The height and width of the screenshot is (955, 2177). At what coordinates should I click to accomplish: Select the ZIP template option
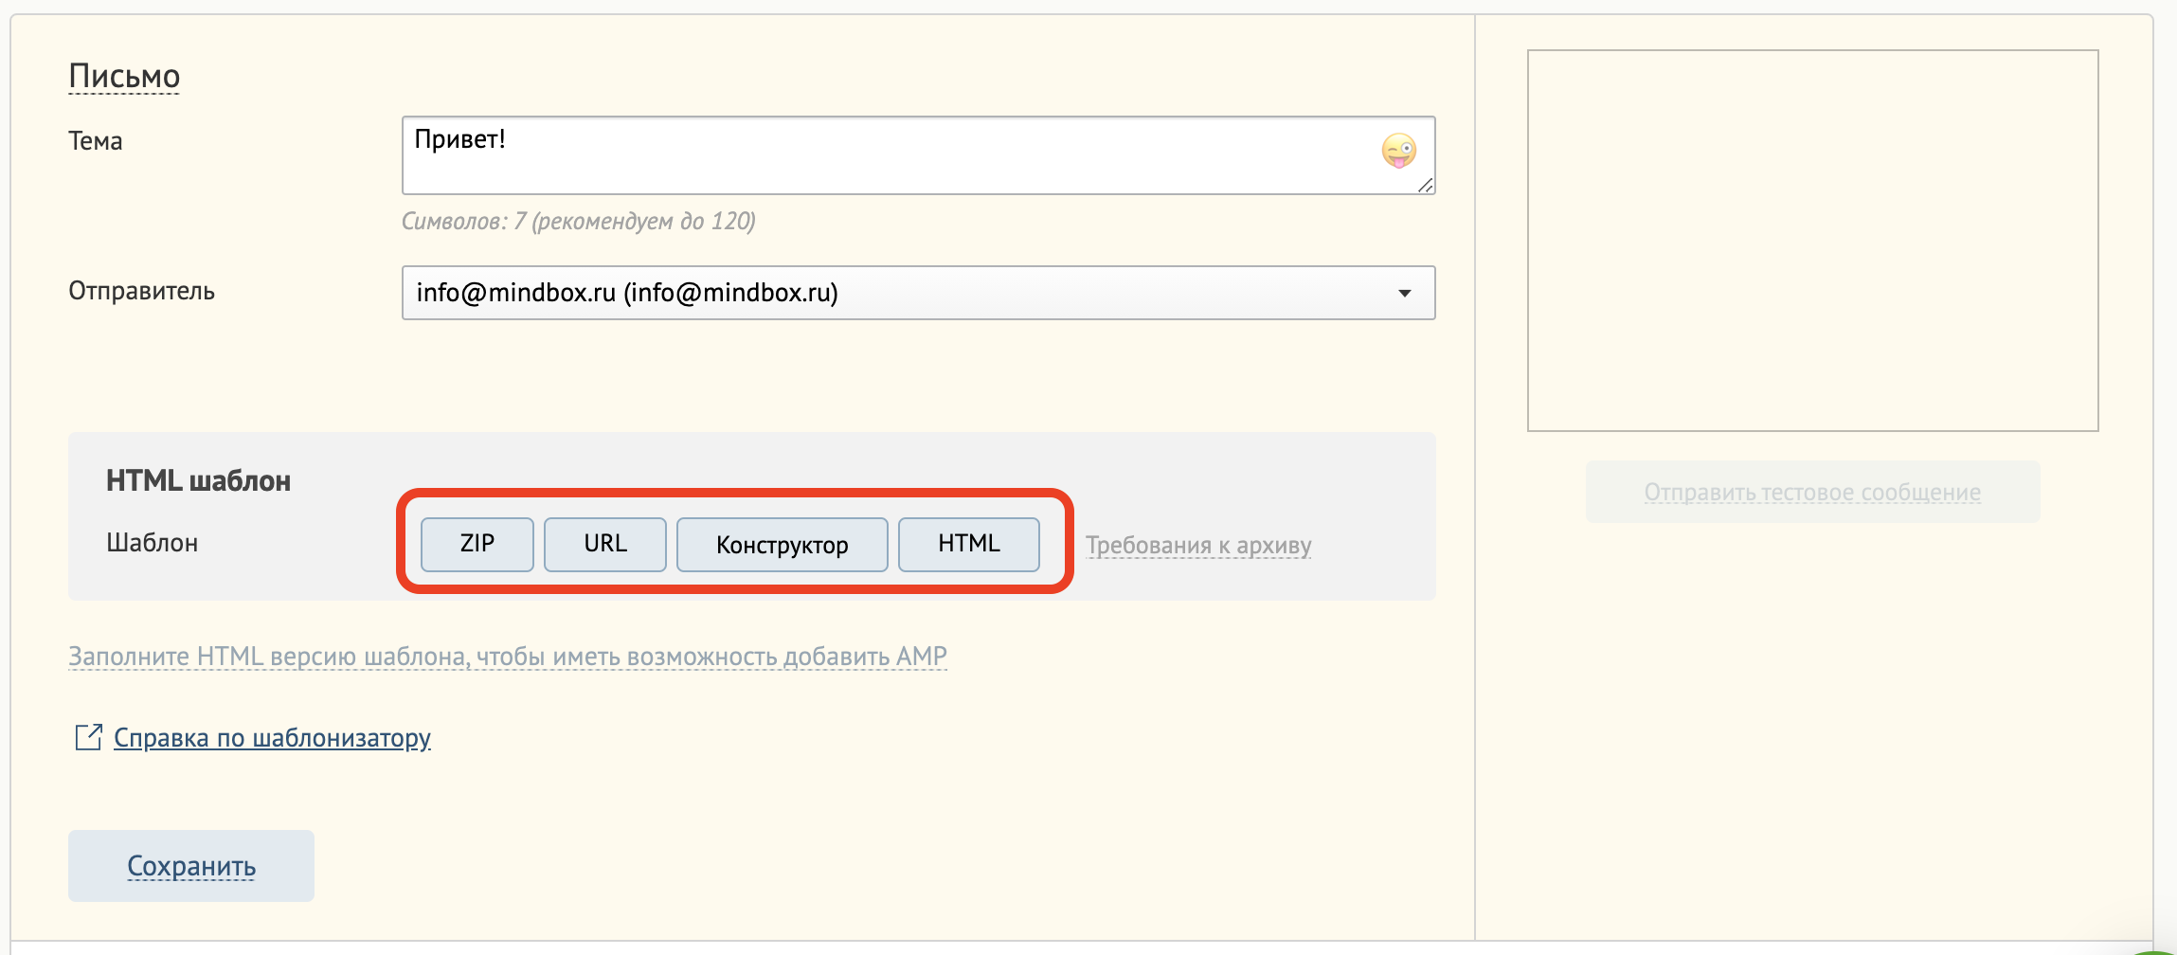click(477, 544)
